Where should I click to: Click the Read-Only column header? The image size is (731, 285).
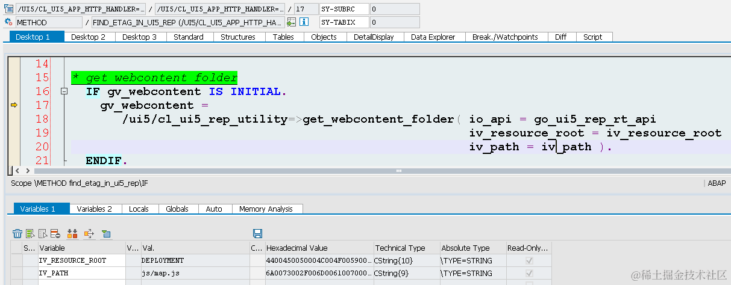tap(529, 248)
